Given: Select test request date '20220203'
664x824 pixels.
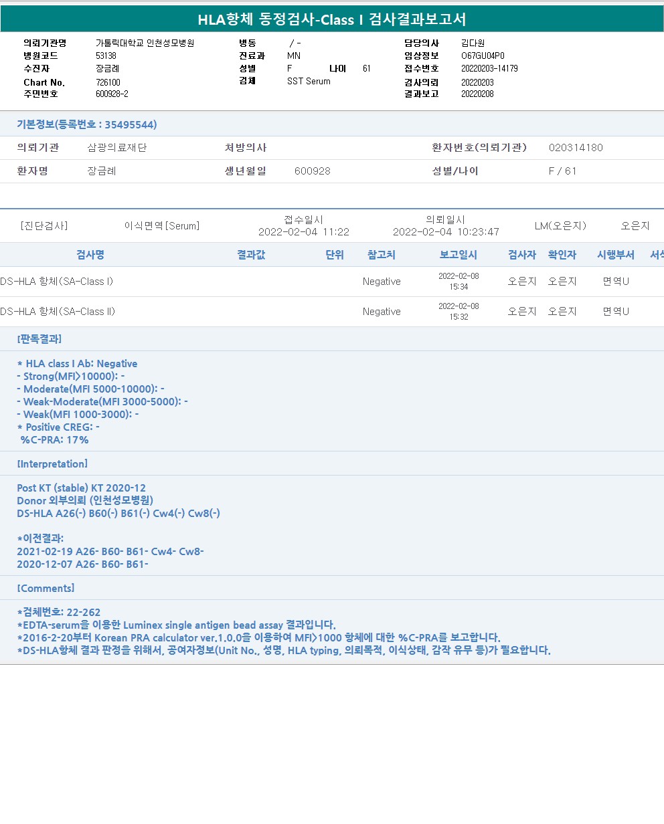Looking at the screenshot, I should pyautogui.click(x=477, y=82).
